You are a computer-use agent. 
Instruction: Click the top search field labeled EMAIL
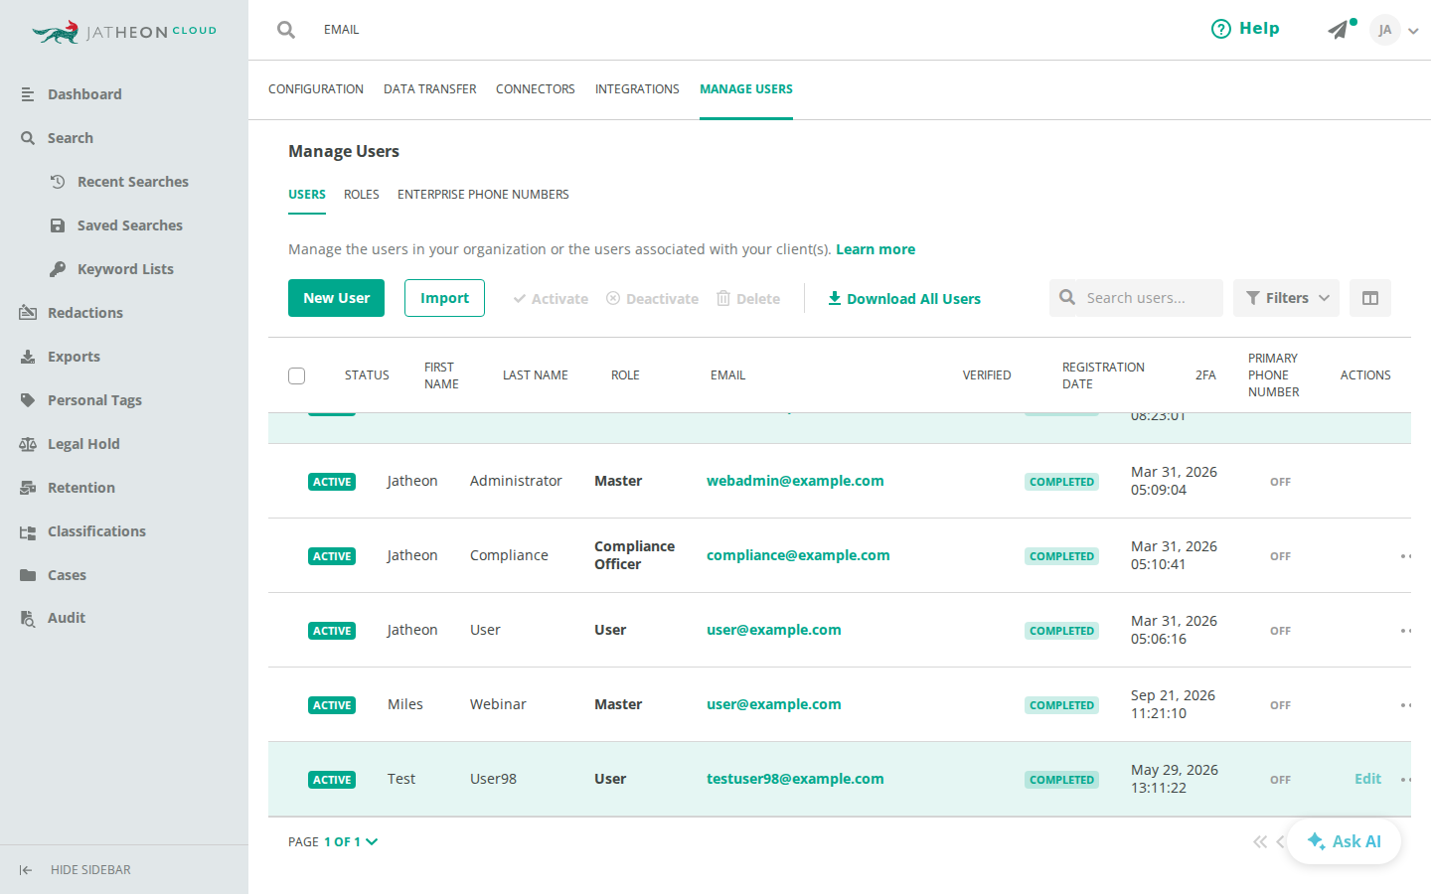(342, 30)
